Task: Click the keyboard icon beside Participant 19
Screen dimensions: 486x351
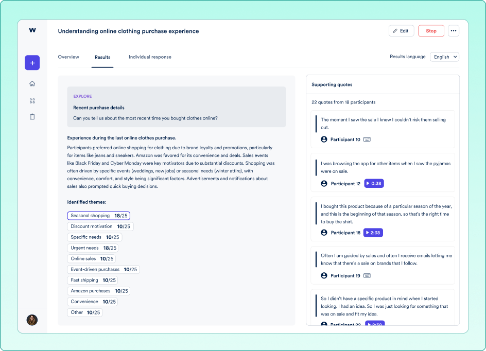Action: point(367,276)
